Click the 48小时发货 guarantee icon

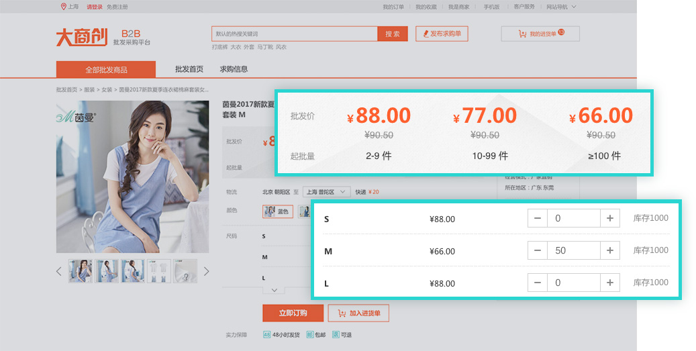click(266, 335)
